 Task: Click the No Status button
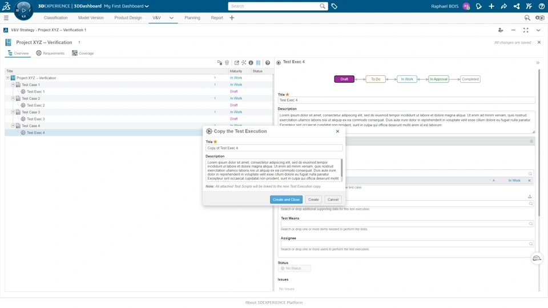(295, 268)
